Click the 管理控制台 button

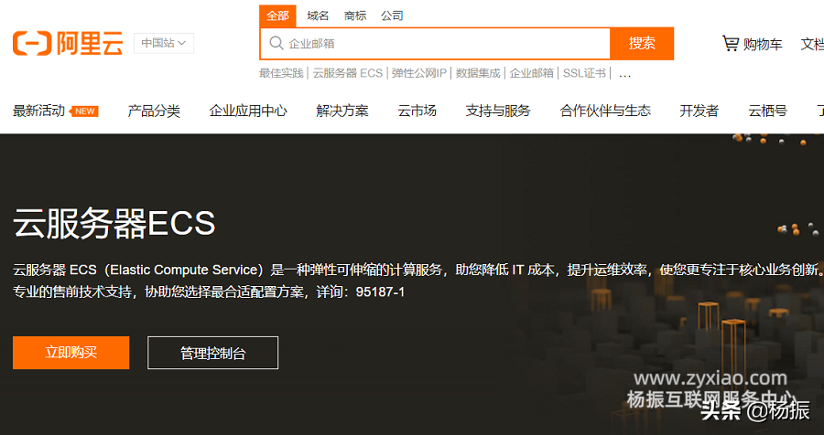(212, 353)
